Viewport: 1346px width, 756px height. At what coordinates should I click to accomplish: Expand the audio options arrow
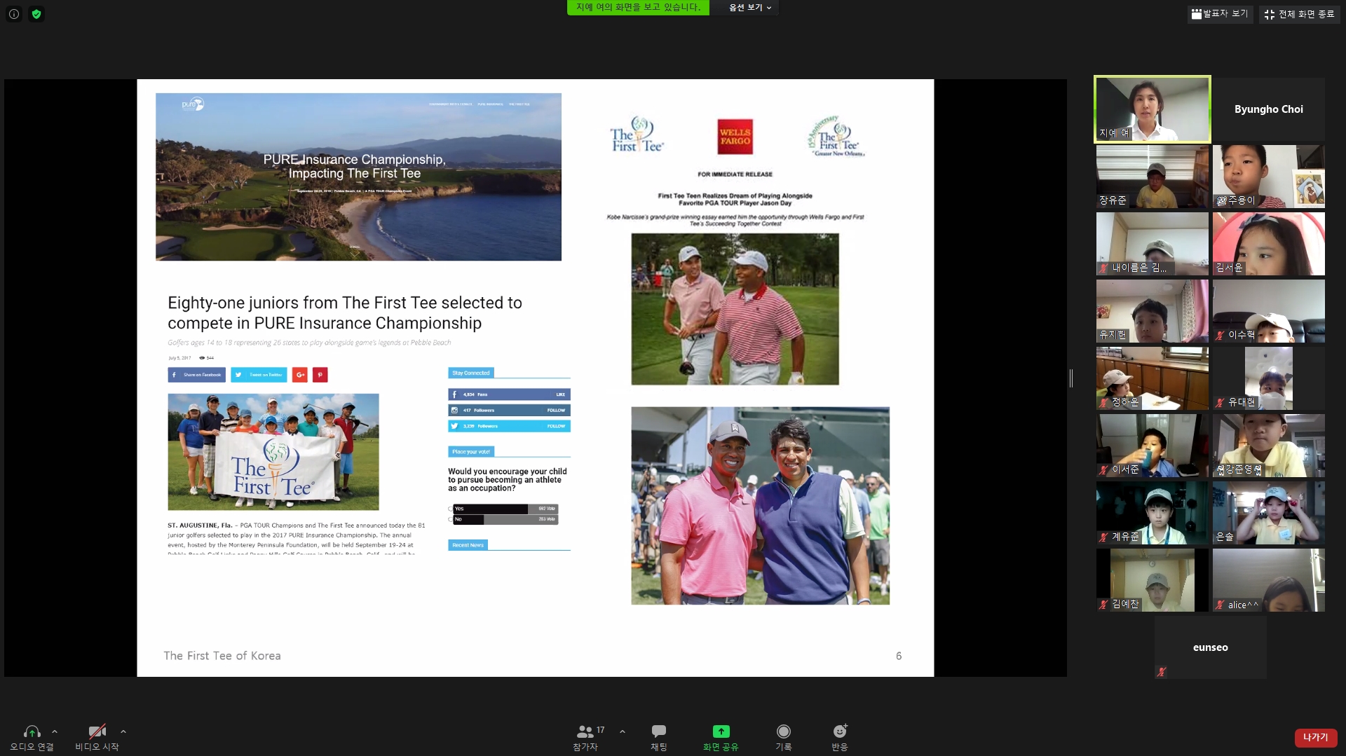55,731
